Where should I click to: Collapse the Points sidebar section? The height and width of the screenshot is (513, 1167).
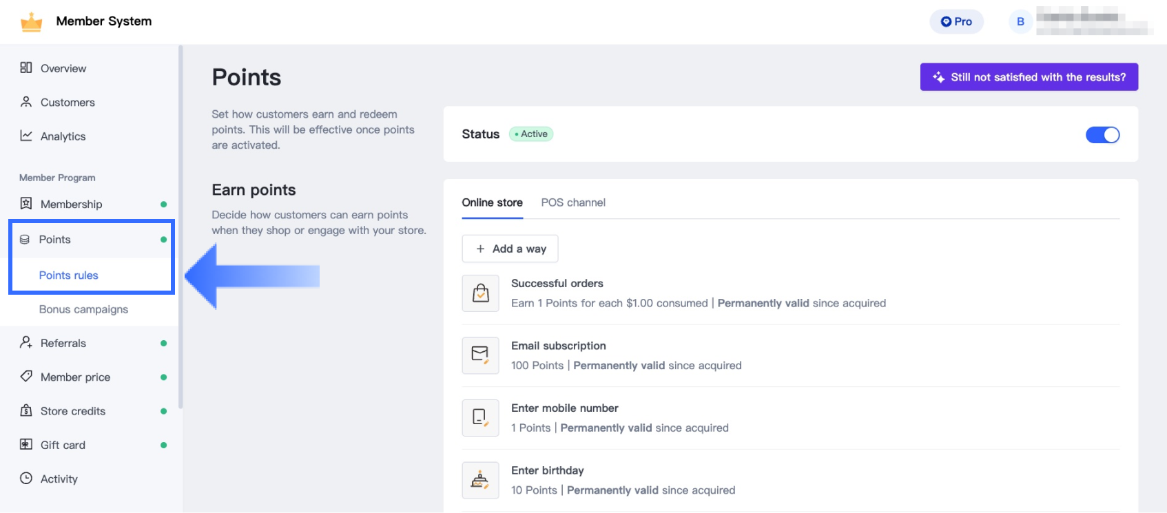55,240
